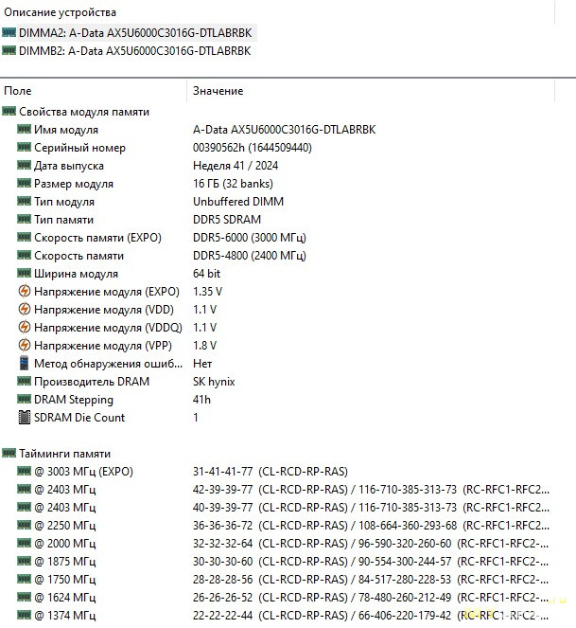This screenshot has height=628, width=576.
Task: Click the icon beside 'Дата выпуска'
Action: point(24,165)
